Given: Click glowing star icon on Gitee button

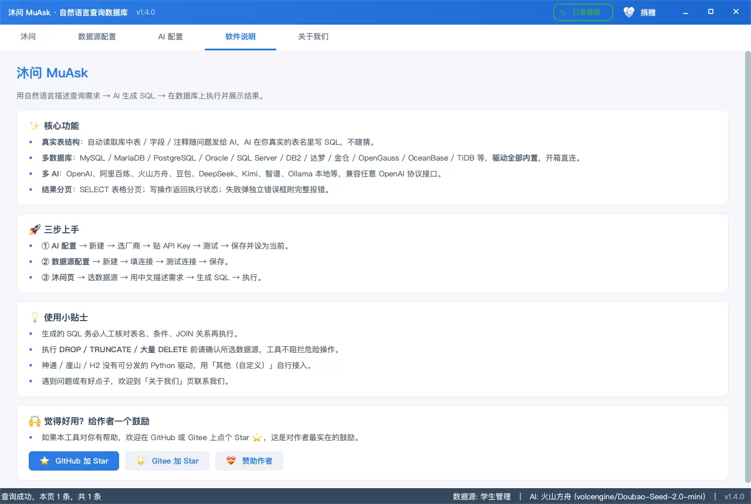Looking at the screenshot, I should pos(141,461).
